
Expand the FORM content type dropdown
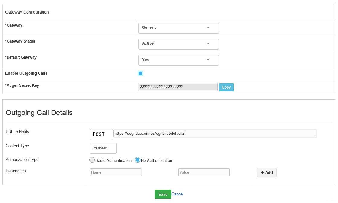pyautogui.click(x=103, y=148)
